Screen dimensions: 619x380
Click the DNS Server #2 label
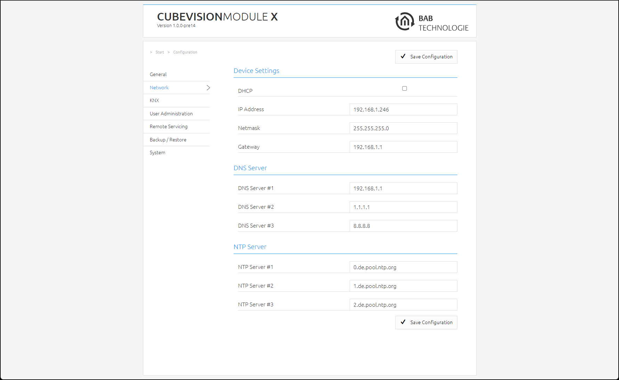256,207
